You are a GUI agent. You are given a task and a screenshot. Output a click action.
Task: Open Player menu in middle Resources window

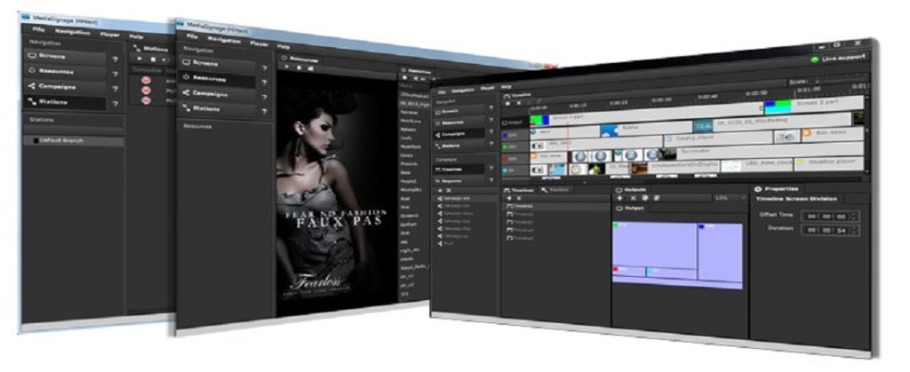(259, 44)
